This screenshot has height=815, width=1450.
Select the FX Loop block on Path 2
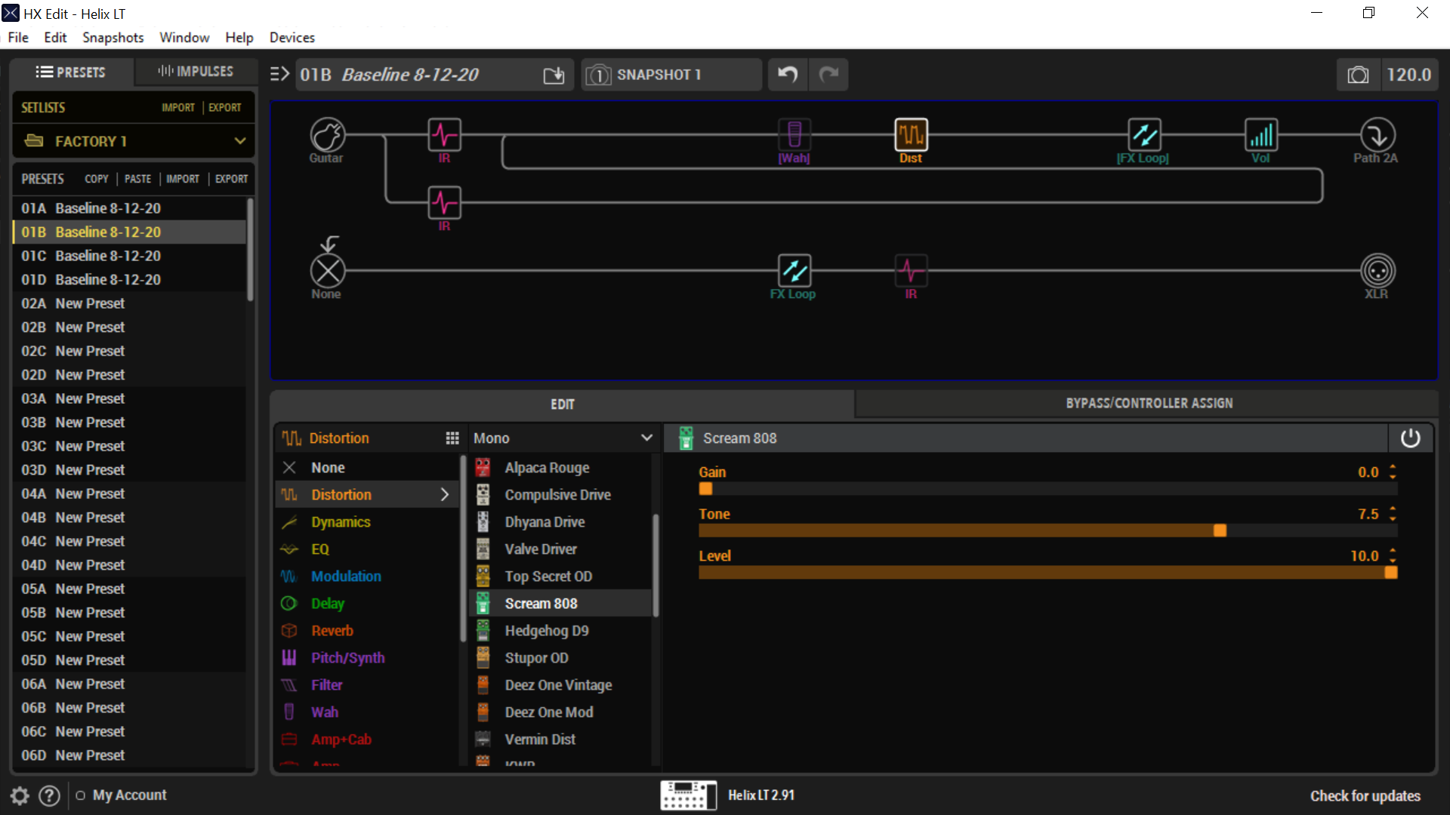(x=794, y=271)
